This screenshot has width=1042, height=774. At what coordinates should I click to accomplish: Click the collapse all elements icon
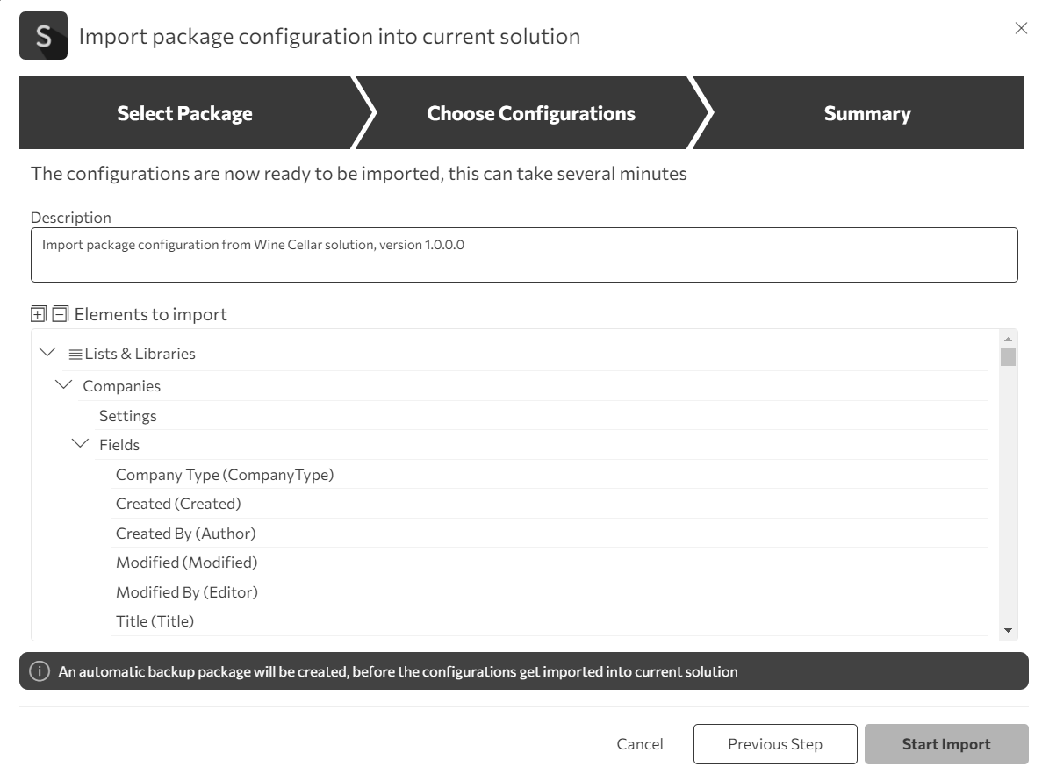pyautogui.click(x=60, y=314)
